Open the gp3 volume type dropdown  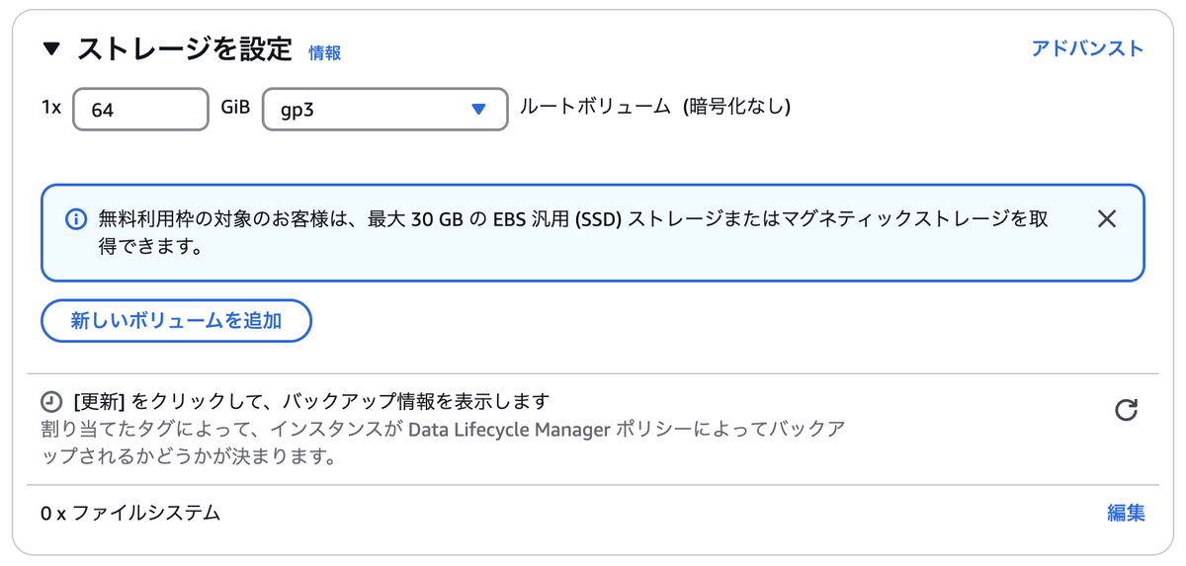(x=384, y=110)
